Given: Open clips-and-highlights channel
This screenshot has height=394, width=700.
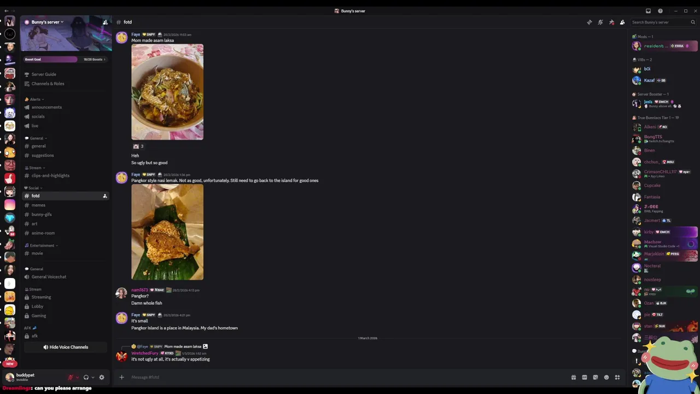Looking at the screenshot, I should (x=50, y=176).
